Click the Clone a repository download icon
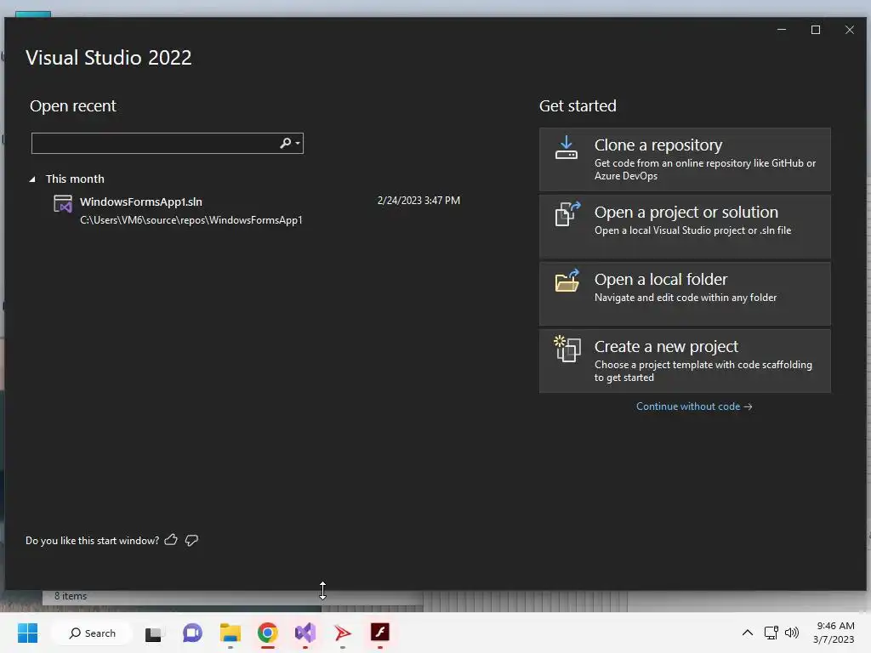This screenshot has height=653, width=871. [566, 148]
